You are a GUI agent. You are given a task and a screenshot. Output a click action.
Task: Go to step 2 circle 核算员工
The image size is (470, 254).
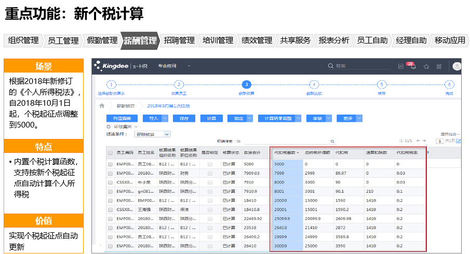coord(179,84)
